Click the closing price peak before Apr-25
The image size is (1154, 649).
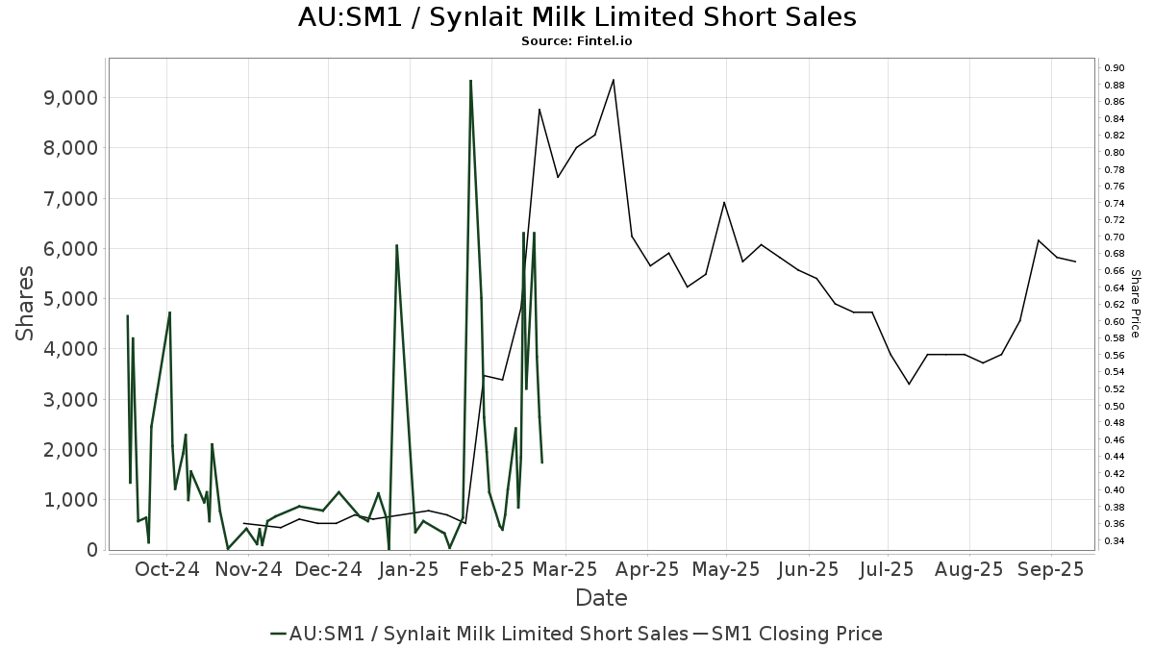(x=613, y=80)
